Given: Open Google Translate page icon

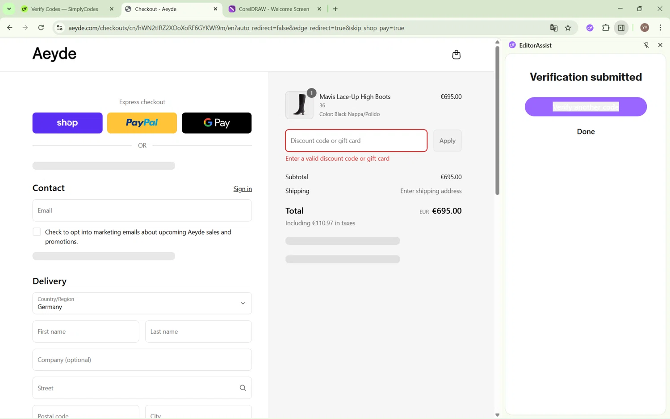Looking at the screenshot, I should 554,28.
